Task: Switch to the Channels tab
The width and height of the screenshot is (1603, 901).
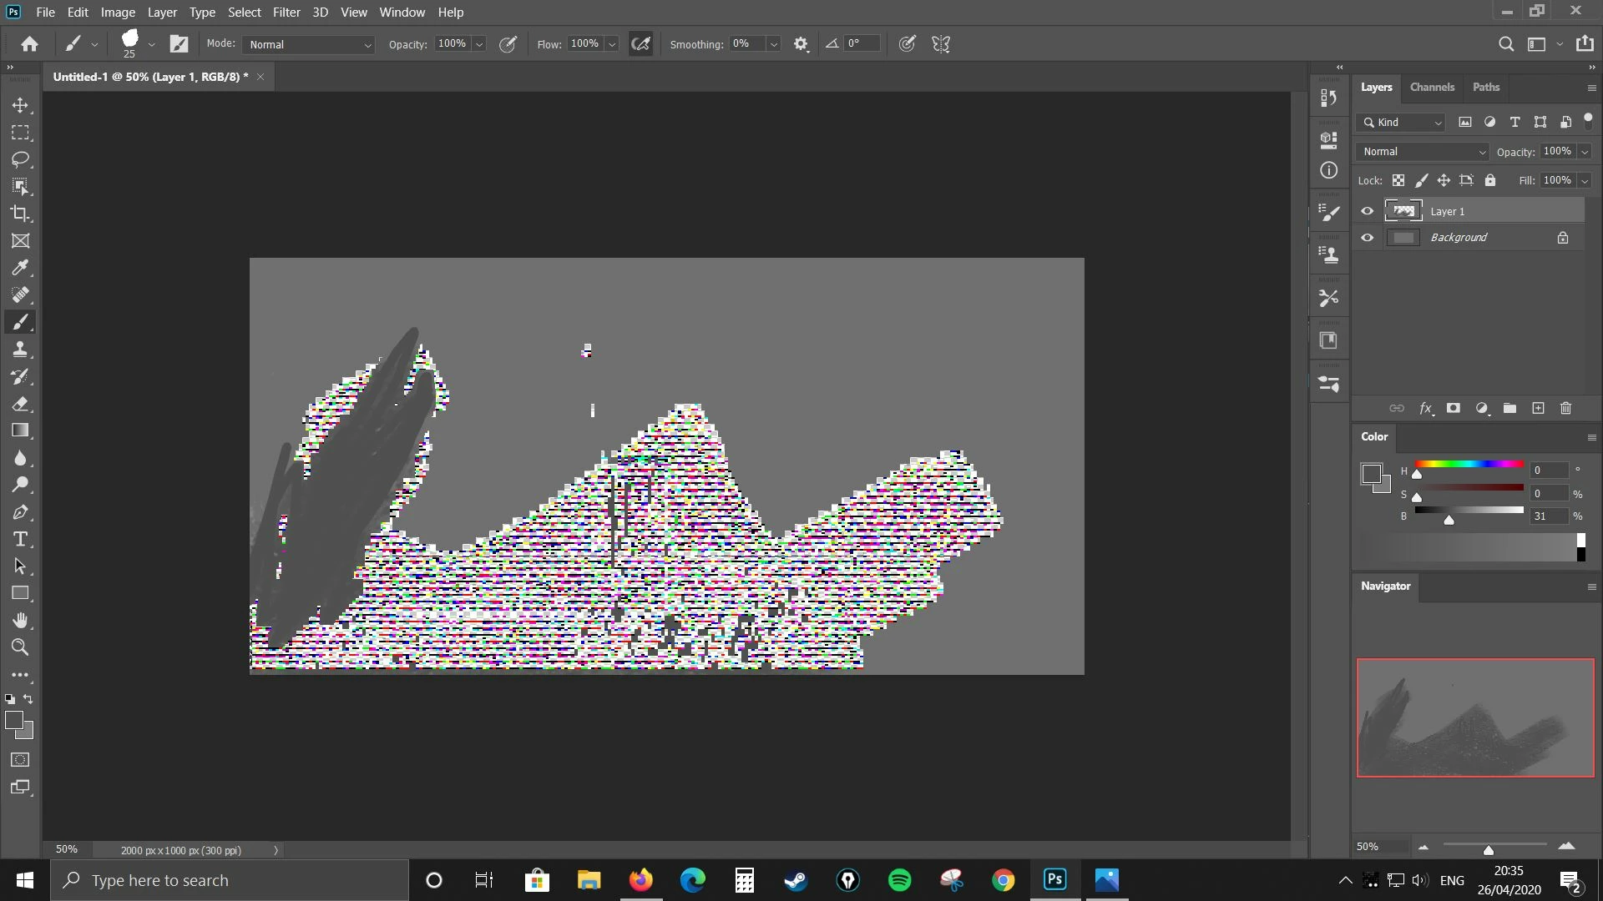Action: click(x=1431, y=88)
